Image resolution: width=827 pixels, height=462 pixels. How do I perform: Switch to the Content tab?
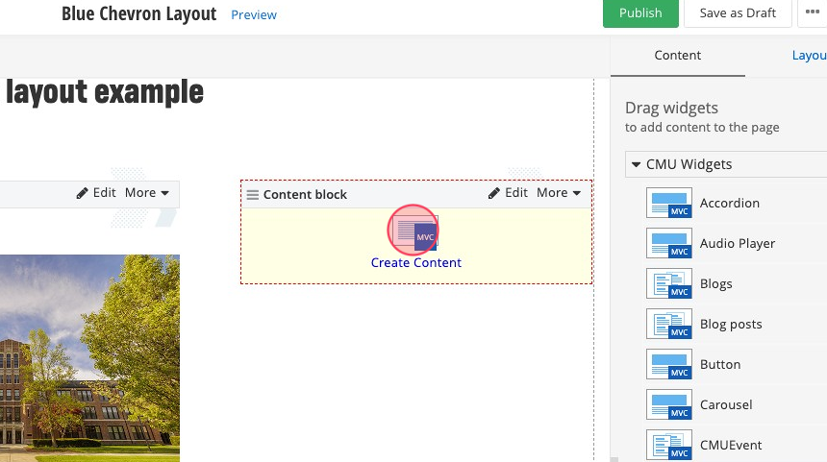click(x=678, y=56)
